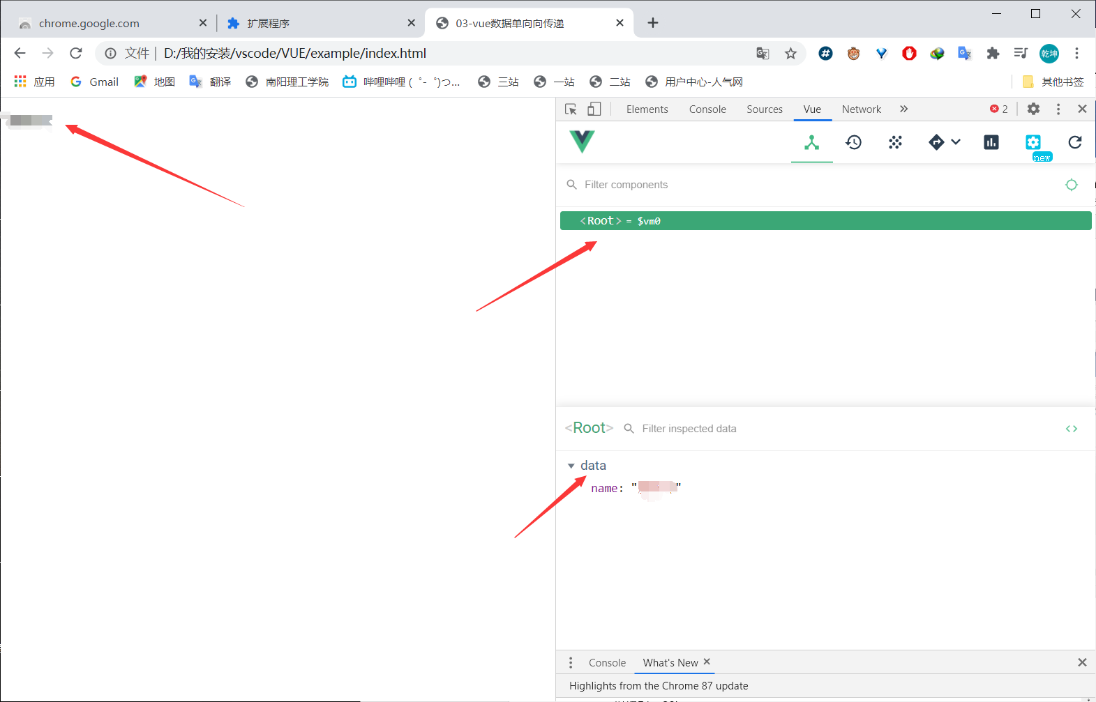Open a new browser tab
The width and height of the screenshot is (1096, 702).
tap(653, 23)
